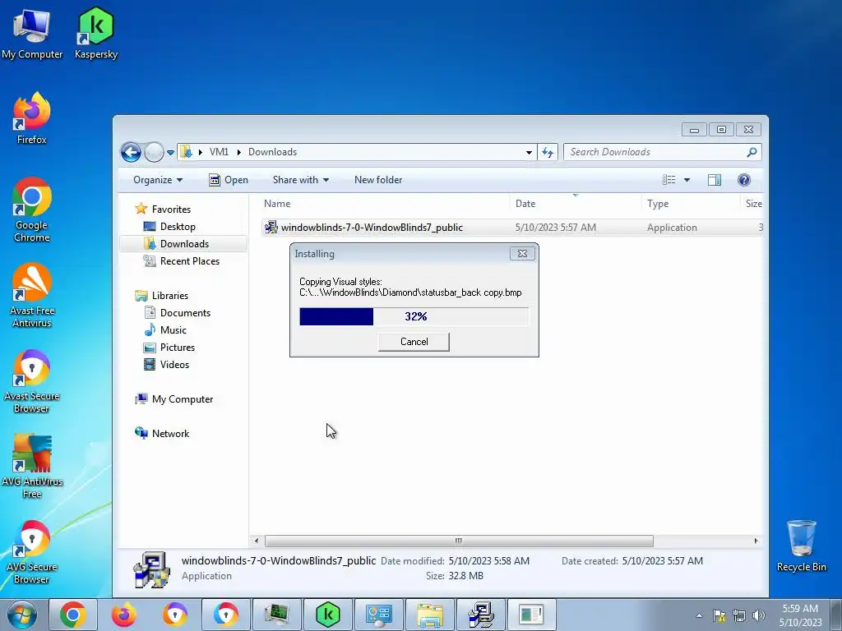
Task: Click New folder in toolbar
Action: pos(378,180)
